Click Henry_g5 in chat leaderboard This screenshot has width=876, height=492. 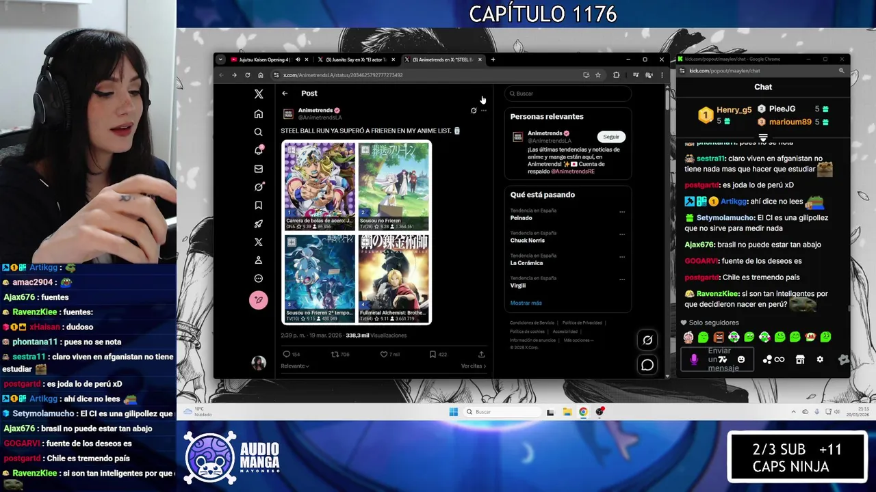click(734, 110)
